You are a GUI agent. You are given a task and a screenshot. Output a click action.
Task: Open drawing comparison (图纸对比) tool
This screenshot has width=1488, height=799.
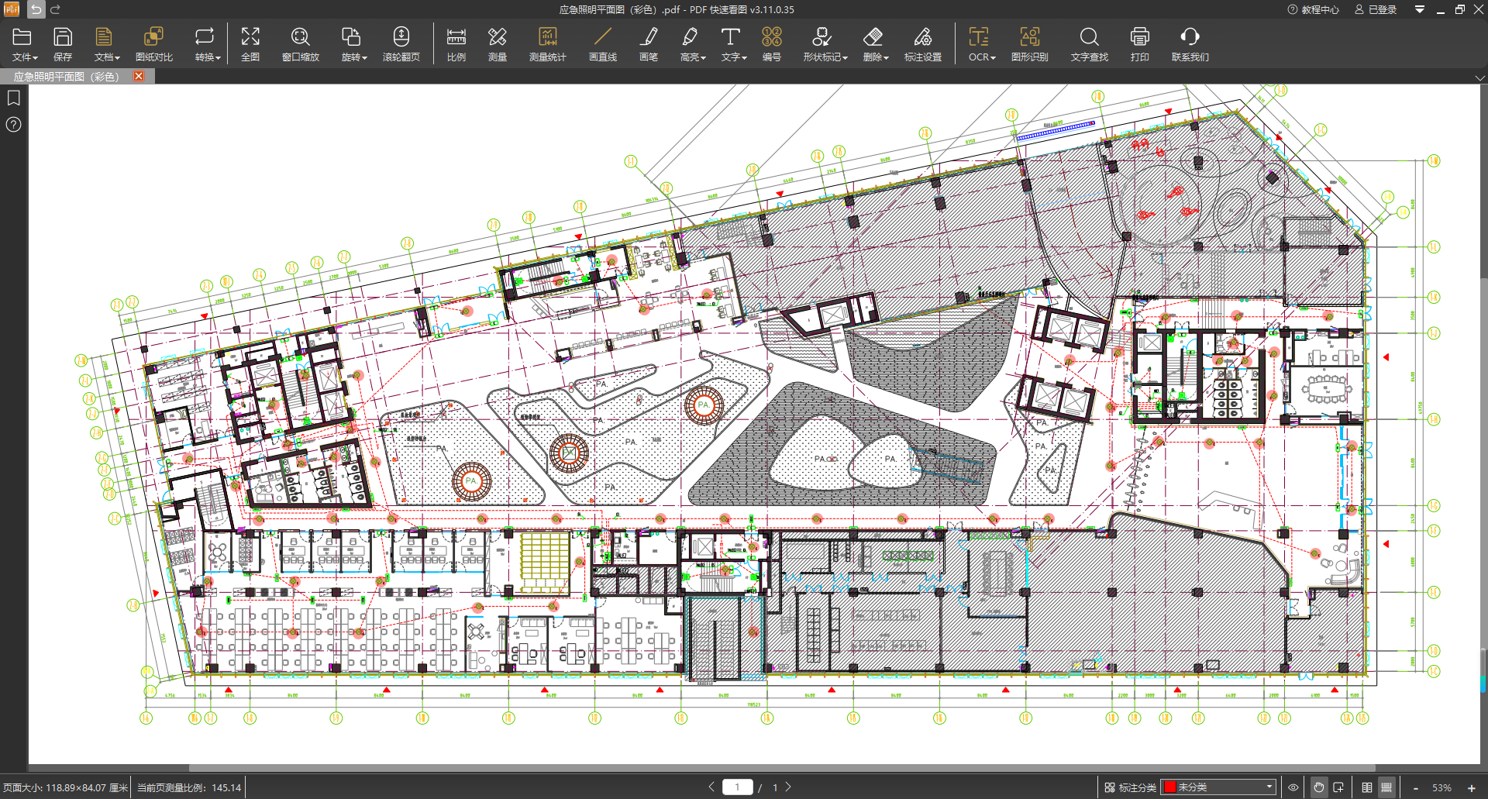(x=153, y=44)
